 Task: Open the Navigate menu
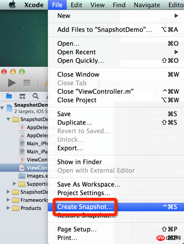point(147,5)
